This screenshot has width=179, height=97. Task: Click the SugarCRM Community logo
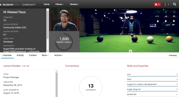[18, 4]
